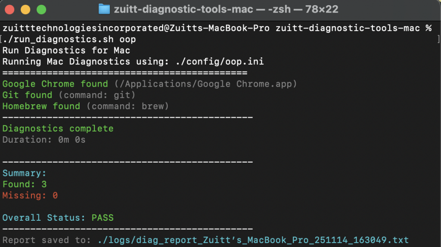Click the "Overall Status: PASS" line

[58, 218]
